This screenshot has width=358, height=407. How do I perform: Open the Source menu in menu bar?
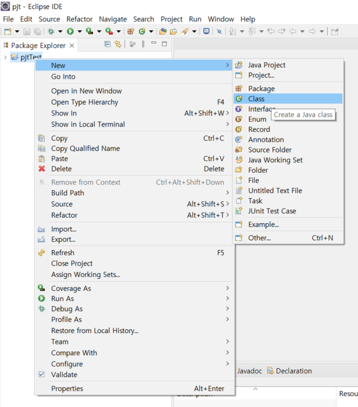49,19
